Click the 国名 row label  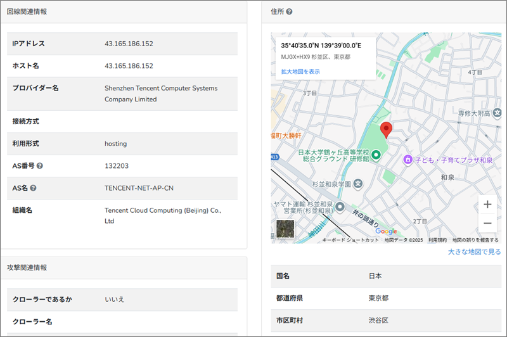(283, 276)
